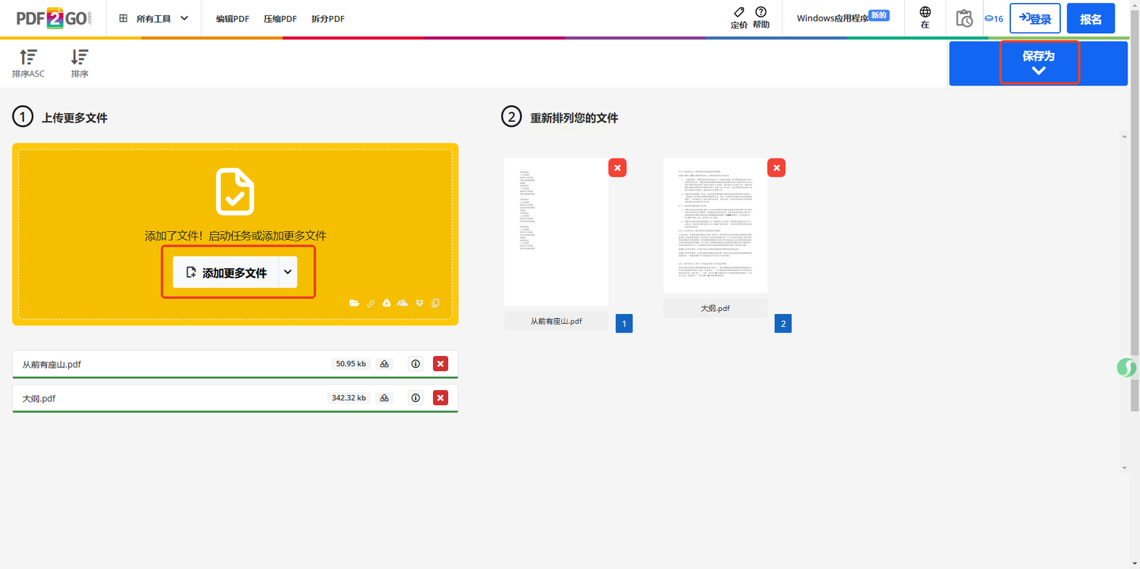The width and height of the screenshot is (1140, 569).
Task: Click the order number 1 badge
Action: click(624, 324)
